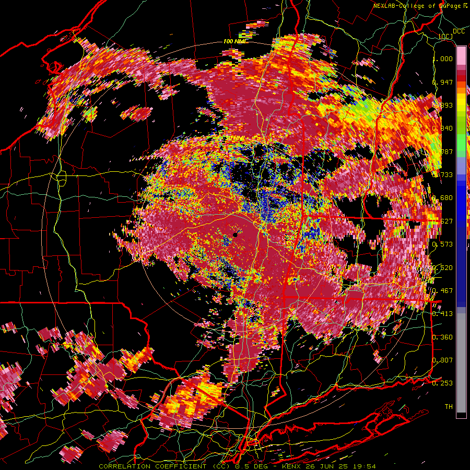Image resolution: width=470 pixels, height=470 pixels.
Task: Click the 0.947 value on the scale
Action: click(x=443, y=82)
